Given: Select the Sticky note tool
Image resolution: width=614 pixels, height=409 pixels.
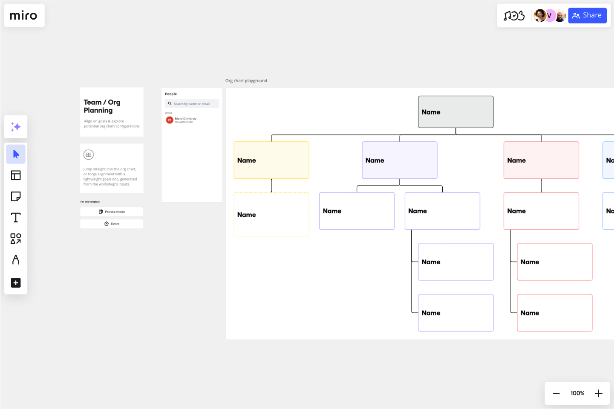Looking at the screenshot, I should click(15, 196).
